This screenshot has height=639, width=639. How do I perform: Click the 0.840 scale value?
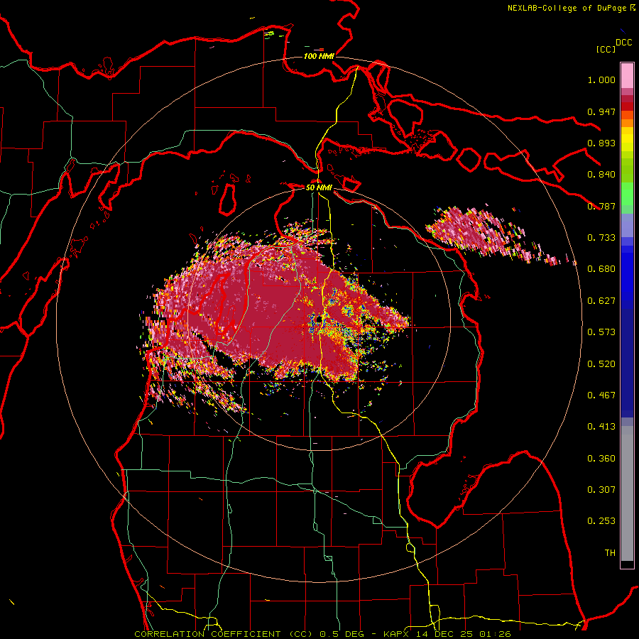(x=601, y=175)
